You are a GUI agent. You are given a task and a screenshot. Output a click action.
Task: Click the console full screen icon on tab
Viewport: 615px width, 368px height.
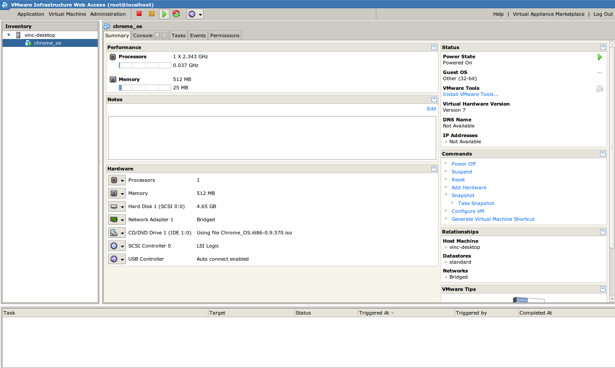(x=164, y=35)
